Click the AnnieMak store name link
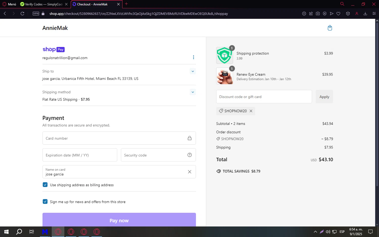This screenshot has width=379, height=237. coord(55,28)
